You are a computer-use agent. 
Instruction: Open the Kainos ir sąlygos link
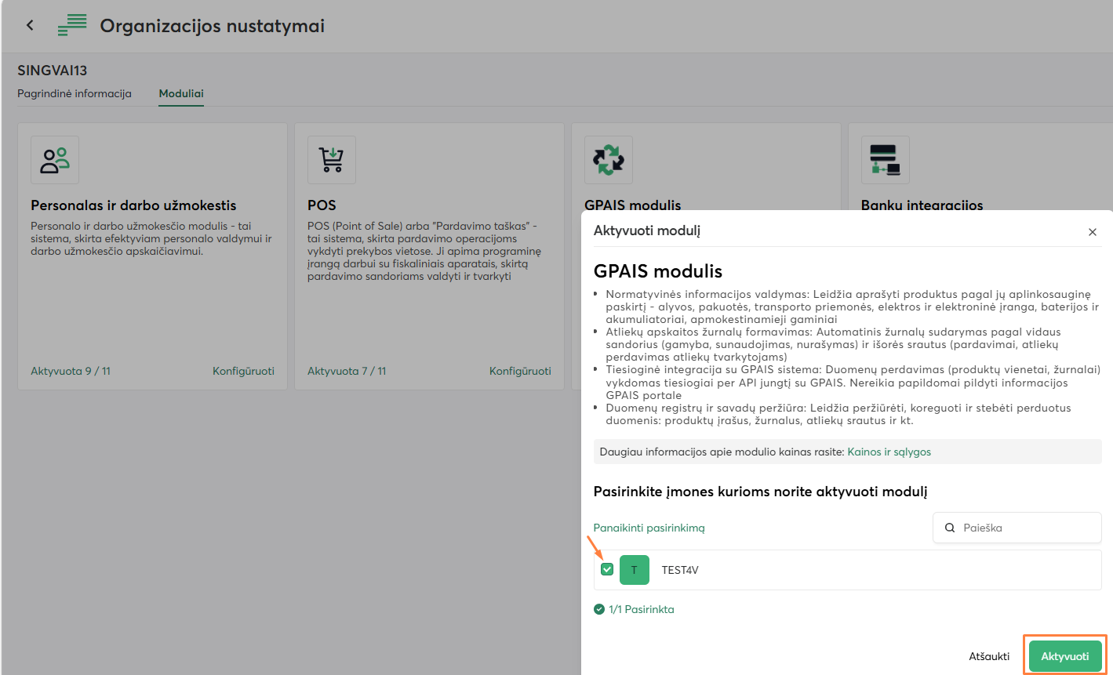click(x=889, y=452)
